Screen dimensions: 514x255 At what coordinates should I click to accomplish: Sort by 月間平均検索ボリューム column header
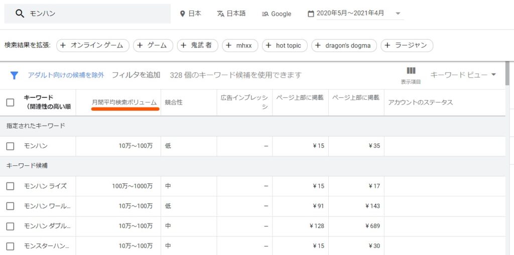pyautogui.click(x=124, y=102)
